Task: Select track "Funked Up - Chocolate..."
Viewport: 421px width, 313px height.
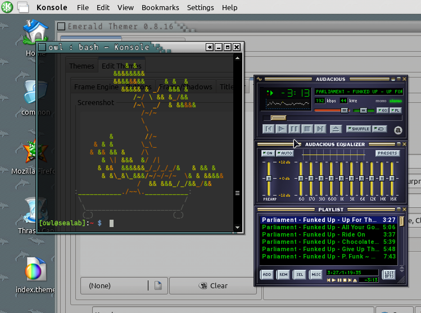Action: tap(329, 242)
